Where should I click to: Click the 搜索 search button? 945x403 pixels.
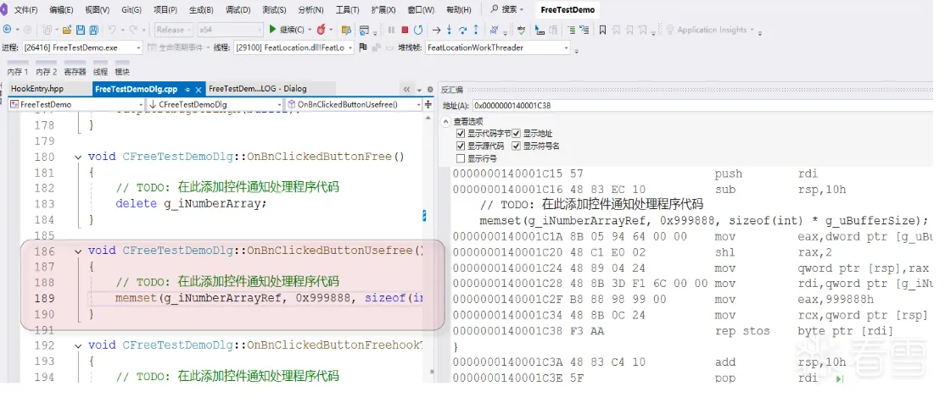(506, 10)
